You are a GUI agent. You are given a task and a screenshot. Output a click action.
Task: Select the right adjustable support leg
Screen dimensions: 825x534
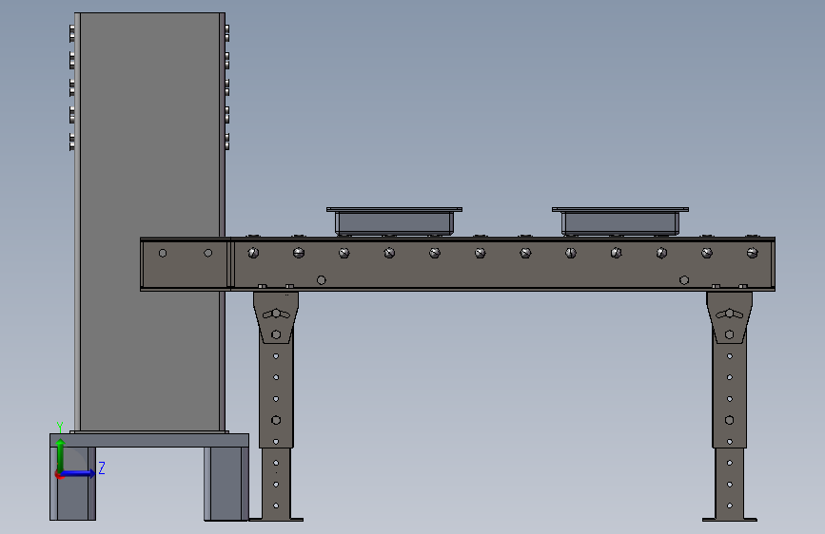(730, 406)
